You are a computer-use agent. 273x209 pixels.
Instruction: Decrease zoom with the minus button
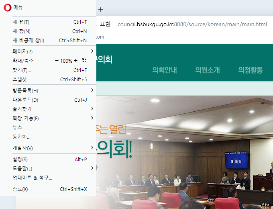[x=57, y=61]
